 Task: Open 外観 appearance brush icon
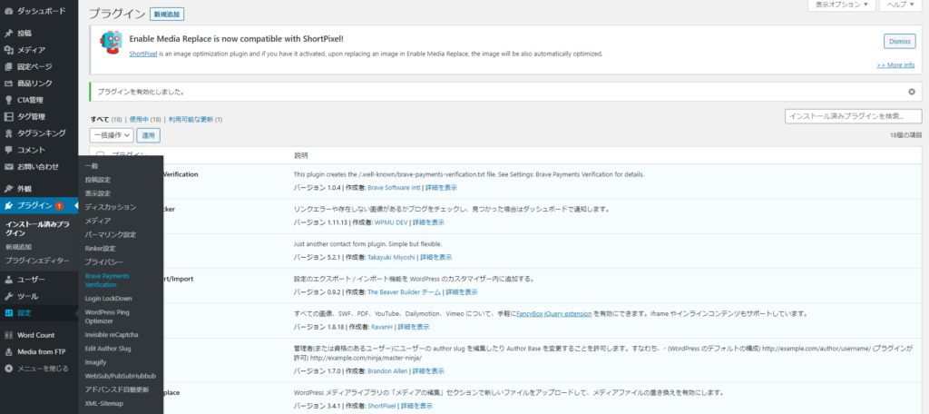[x=9, y=189]
